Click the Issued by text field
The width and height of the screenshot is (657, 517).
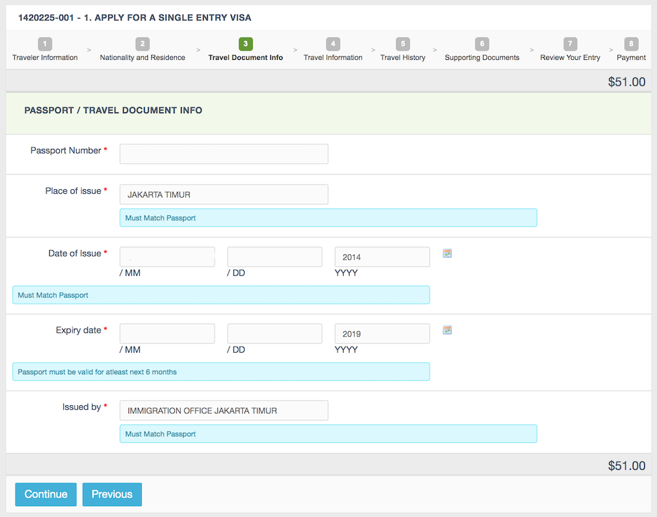[x=224, y=411]
